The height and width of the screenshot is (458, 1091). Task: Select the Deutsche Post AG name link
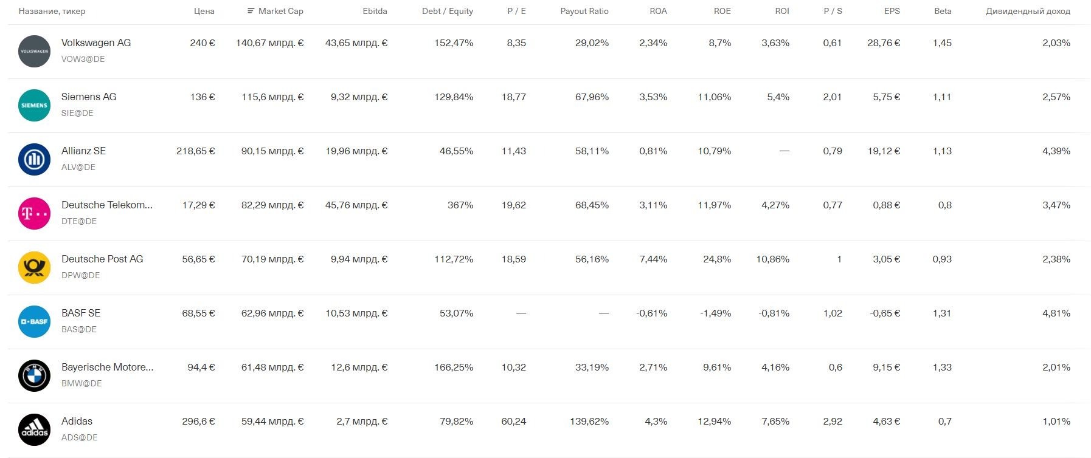pos(102,259)
